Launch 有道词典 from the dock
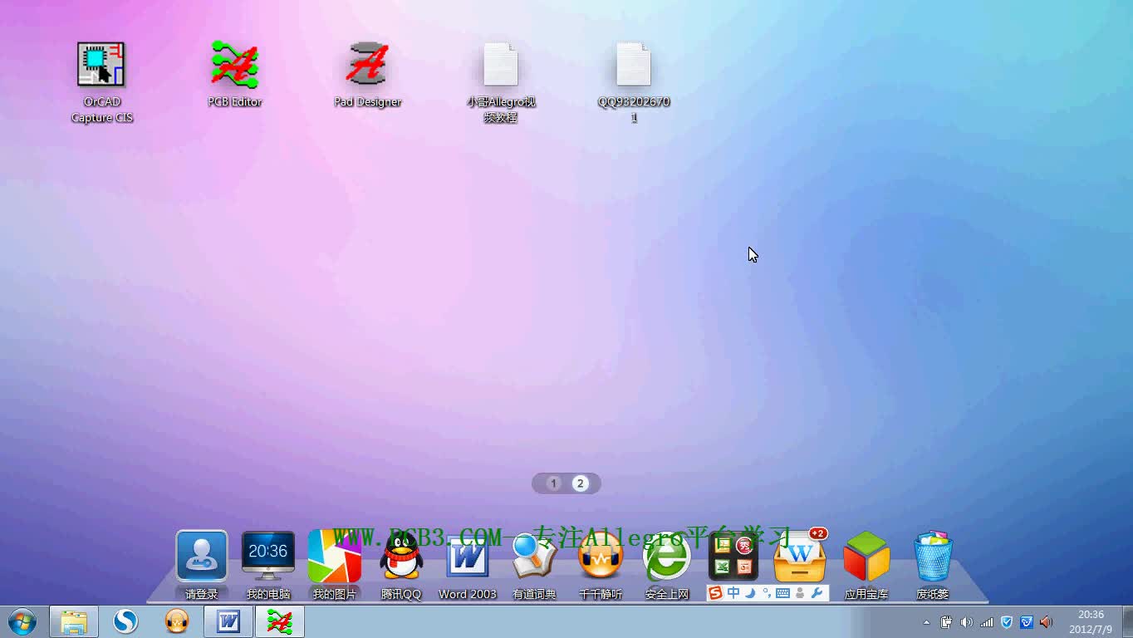1133x638 pixels. pos(534,565)
